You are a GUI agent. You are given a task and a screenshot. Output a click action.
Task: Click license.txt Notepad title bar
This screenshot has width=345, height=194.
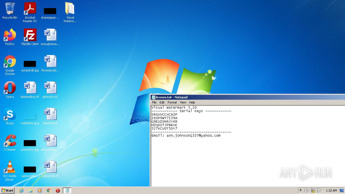[248, 97]
